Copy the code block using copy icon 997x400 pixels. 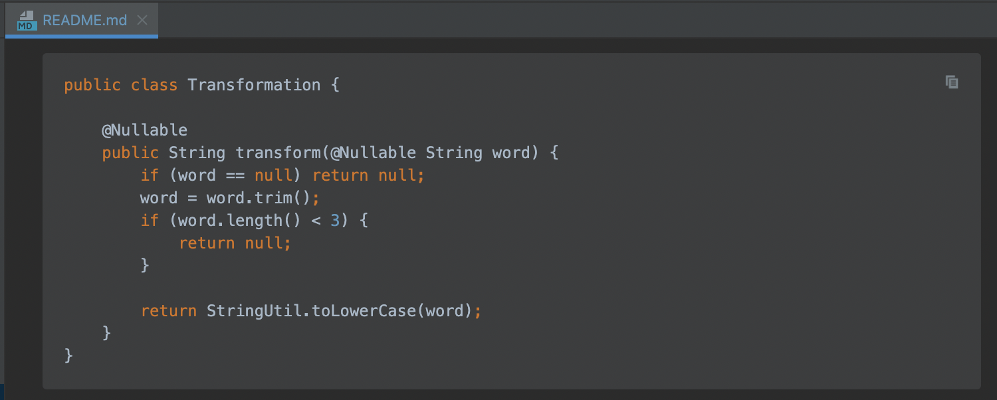click(952, 82)
